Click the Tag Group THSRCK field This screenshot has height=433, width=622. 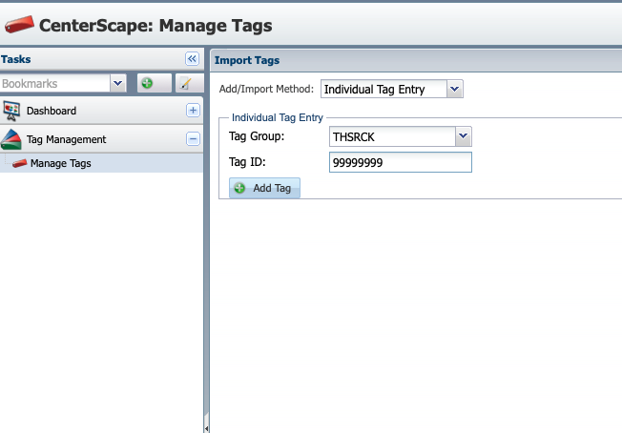pos(392,136)
